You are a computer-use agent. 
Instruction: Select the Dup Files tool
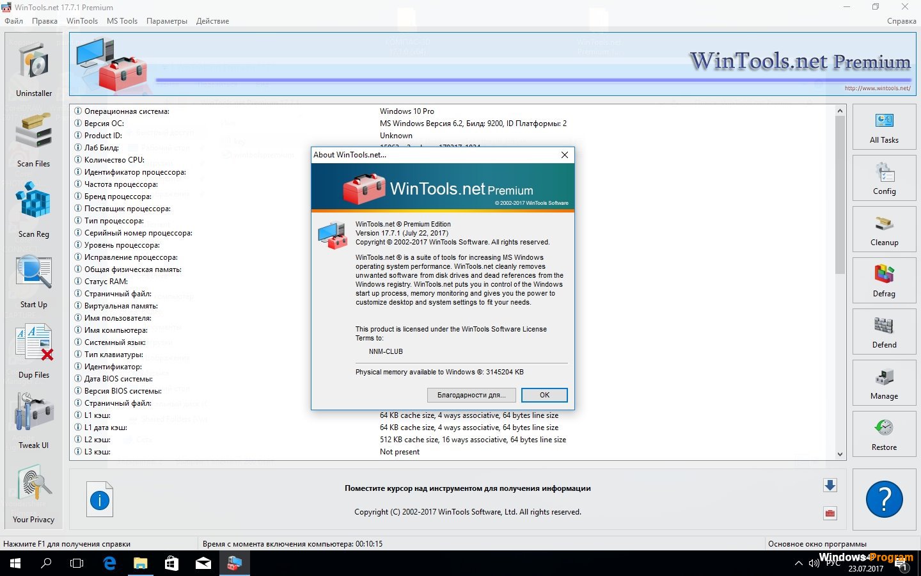pos(34,351)
